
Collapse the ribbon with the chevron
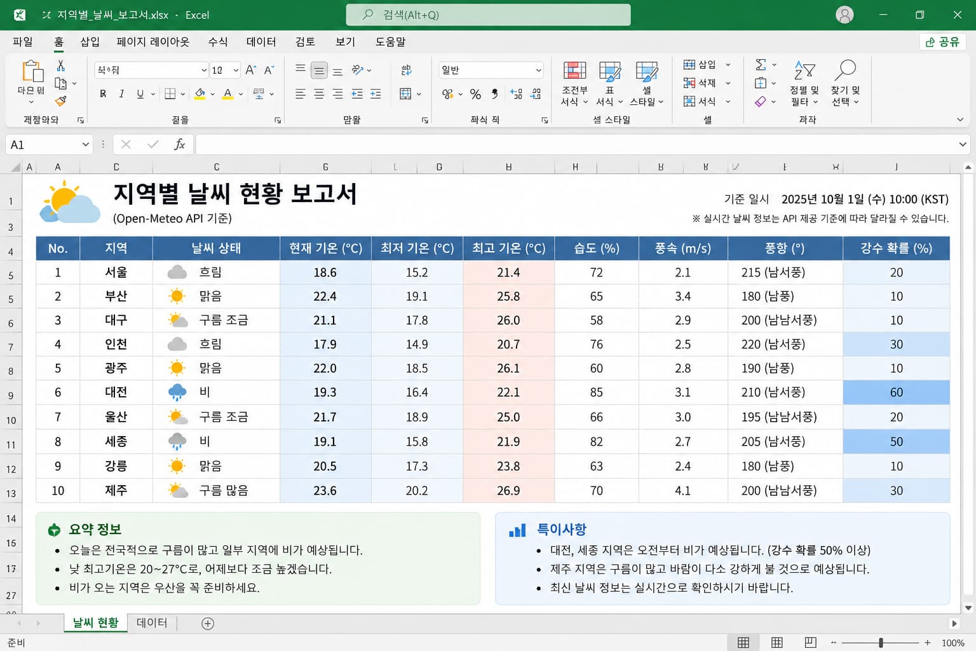(x=960, y=120)
